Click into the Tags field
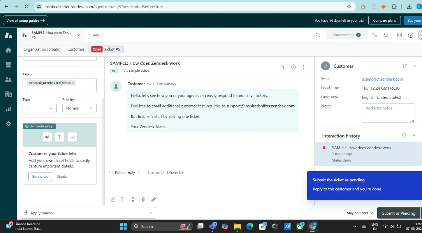The width and height of the screenshot is (422, 233). 60,85
